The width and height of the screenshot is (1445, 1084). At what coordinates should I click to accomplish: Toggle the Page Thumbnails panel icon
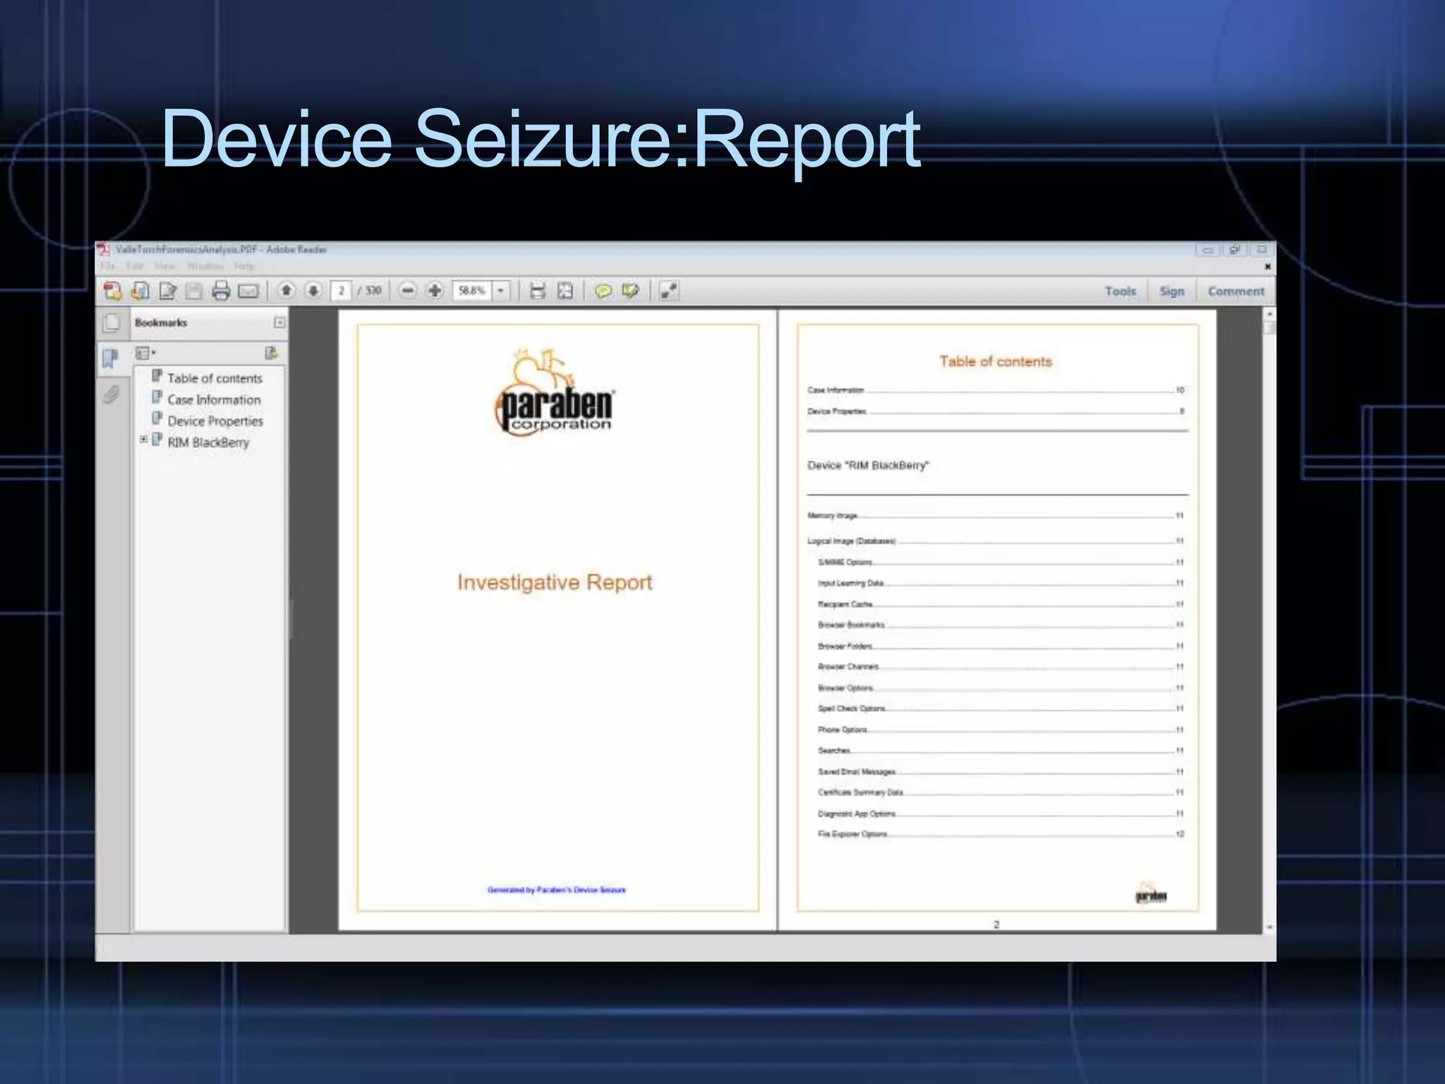coord(111,323)
